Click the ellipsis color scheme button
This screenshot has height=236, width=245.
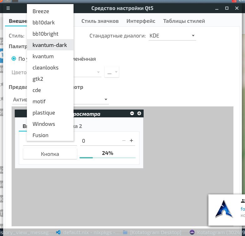[112, 72]
